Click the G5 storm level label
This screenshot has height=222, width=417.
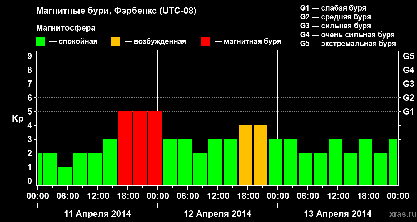(408, 56)
